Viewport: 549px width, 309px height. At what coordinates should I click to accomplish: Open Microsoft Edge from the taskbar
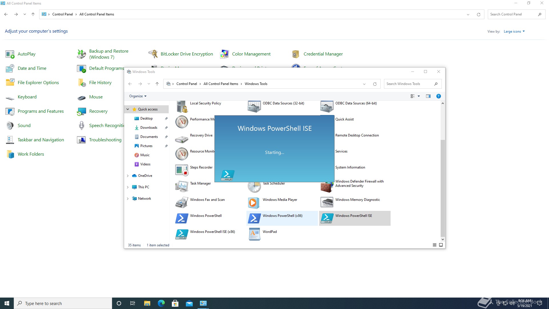pyautogui.click(x=161, y=303)
